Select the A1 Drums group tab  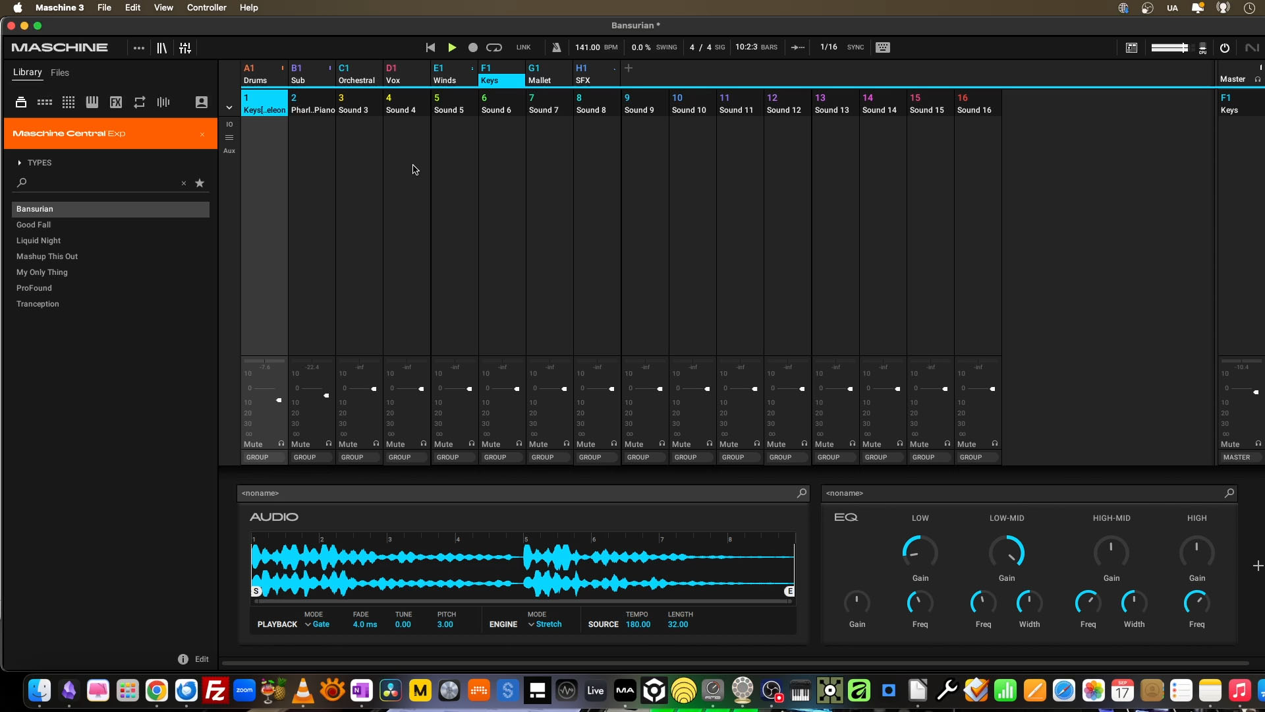[264, 74]
